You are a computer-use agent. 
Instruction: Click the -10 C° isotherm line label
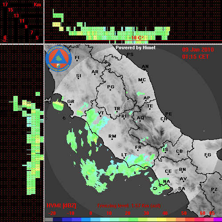pyautogui.click(x=136, y=38)
